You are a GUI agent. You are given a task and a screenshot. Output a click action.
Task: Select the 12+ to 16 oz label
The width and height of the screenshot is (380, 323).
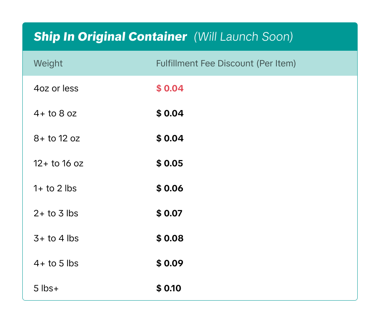point(58,163)
